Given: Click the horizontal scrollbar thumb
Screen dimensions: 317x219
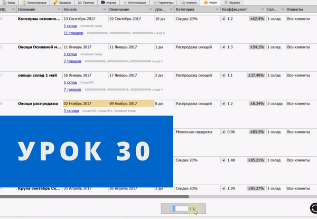Looking at the screenshot, I should 95,196.
